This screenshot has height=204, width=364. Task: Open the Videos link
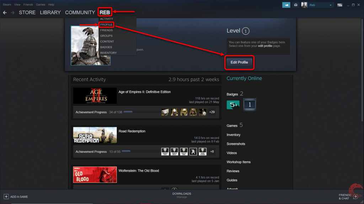point(232,153)
